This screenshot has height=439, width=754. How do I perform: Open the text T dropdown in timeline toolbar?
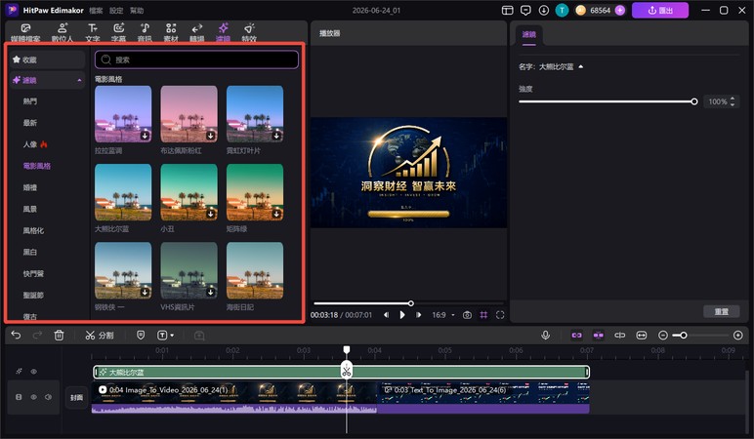tap(165, 335)
